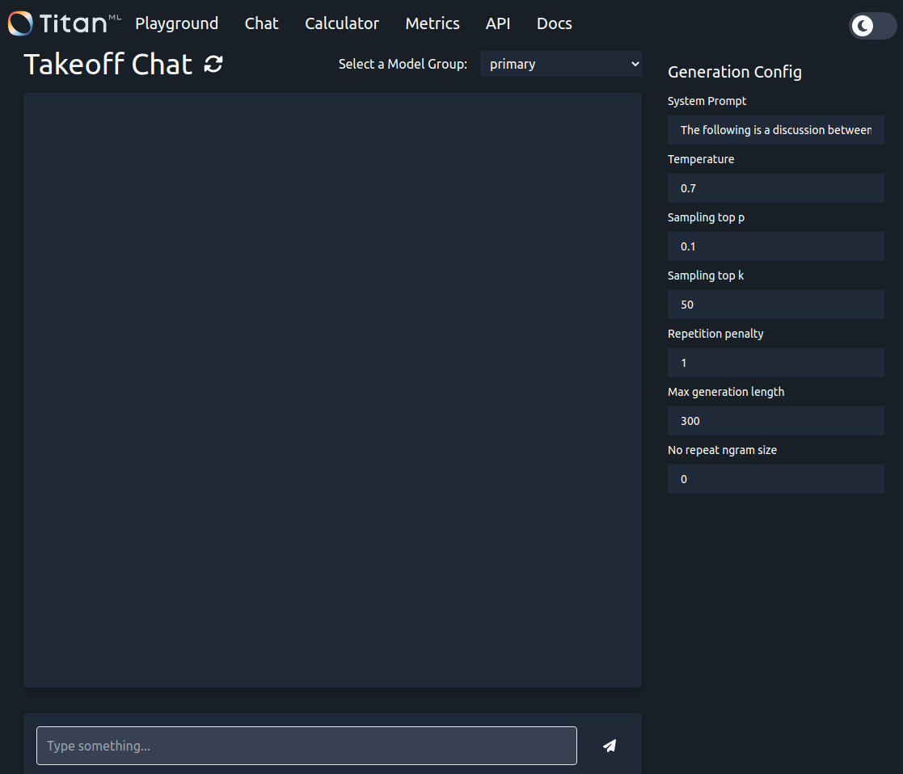Switch to the Chat section
Viewport: 903px width, 774px height.
[x=261, y=23]
